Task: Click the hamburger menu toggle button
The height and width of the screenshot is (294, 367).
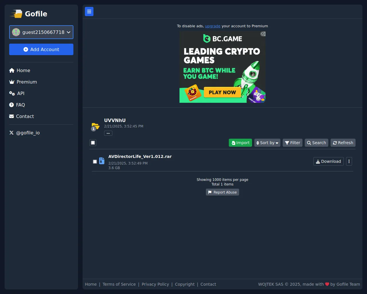Action: (89, 11)
